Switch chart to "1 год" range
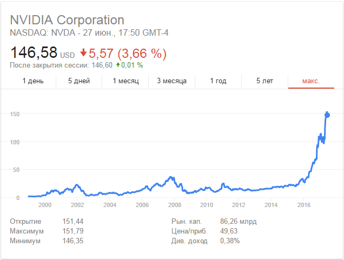This screenshot has width=344, height=260. coord(218,81)
